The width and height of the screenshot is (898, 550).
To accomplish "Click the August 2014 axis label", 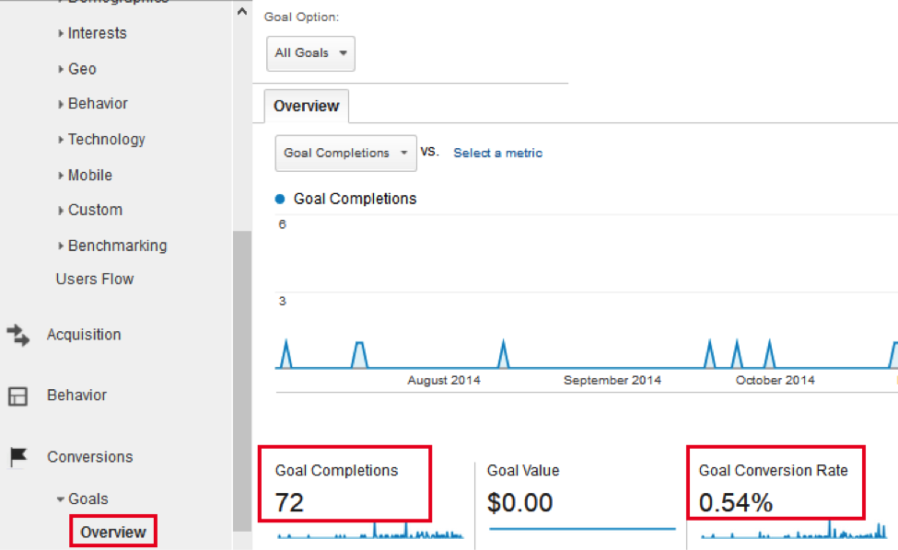I will [x=444, y=381].
